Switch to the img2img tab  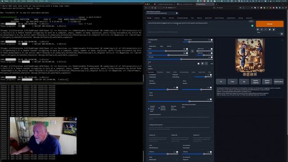coord(157,18)
